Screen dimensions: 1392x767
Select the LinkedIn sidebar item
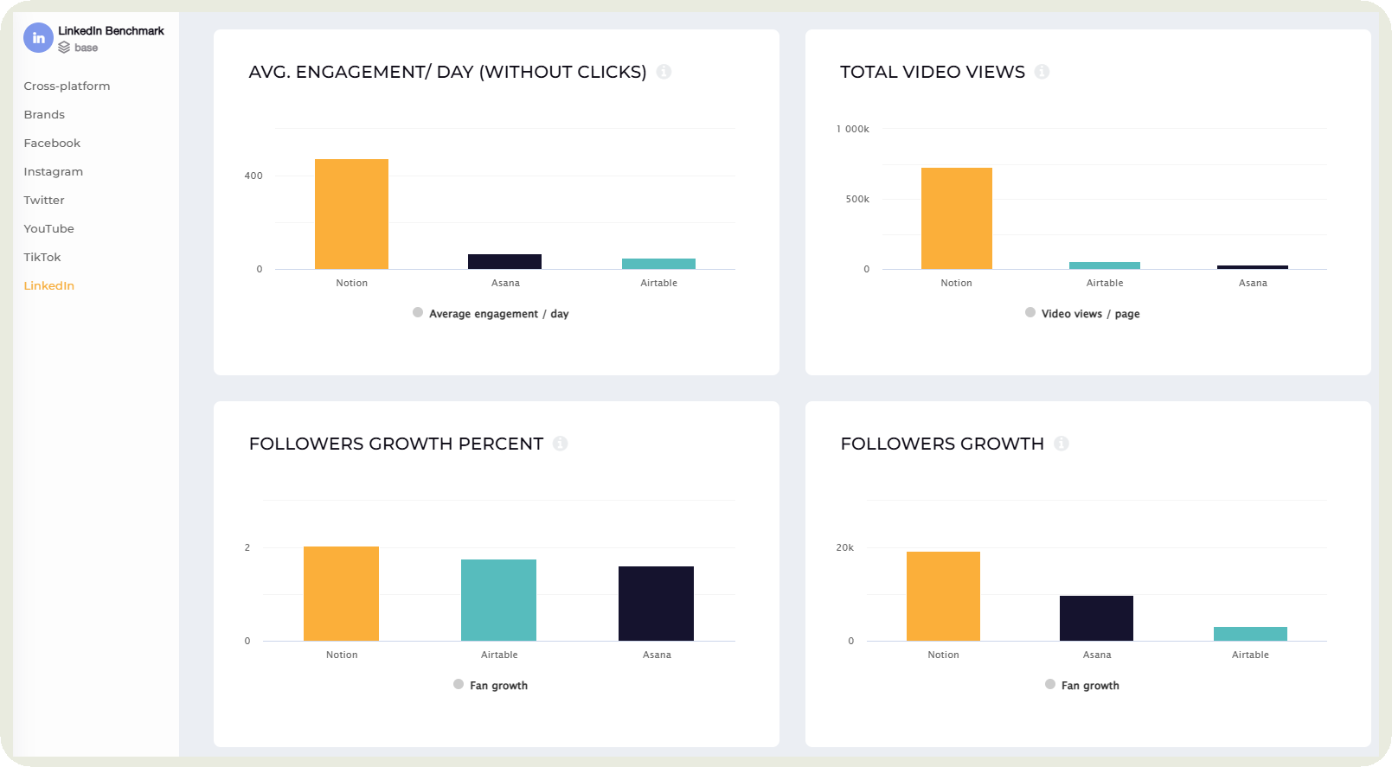tap(49, 285)
